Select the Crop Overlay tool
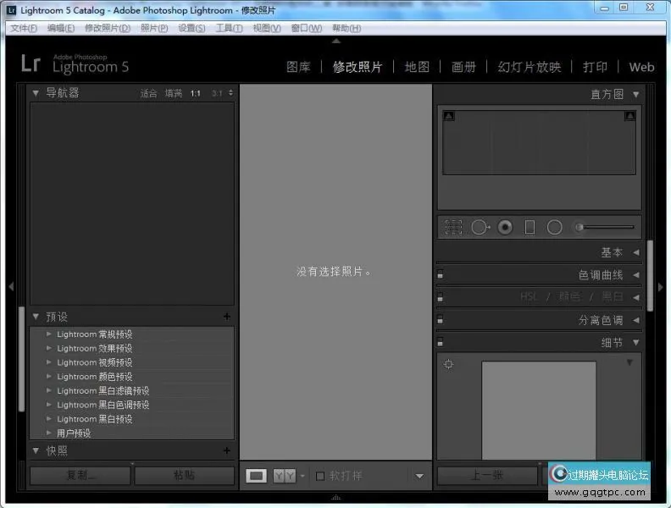Screen dimensions: 671x508 (453, 227)
